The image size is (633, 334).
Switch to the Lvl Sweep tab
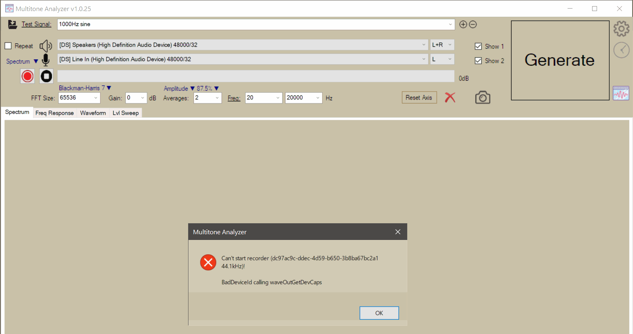[x=126, y=113]
